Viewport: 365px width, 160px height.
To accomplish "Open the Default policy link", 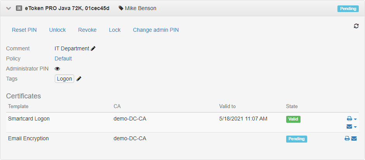I will [x=63, y=58].
